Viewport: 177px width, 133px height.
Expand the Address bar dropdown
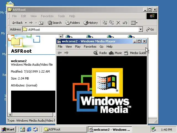pyautogui.click(x=140, y=29)
